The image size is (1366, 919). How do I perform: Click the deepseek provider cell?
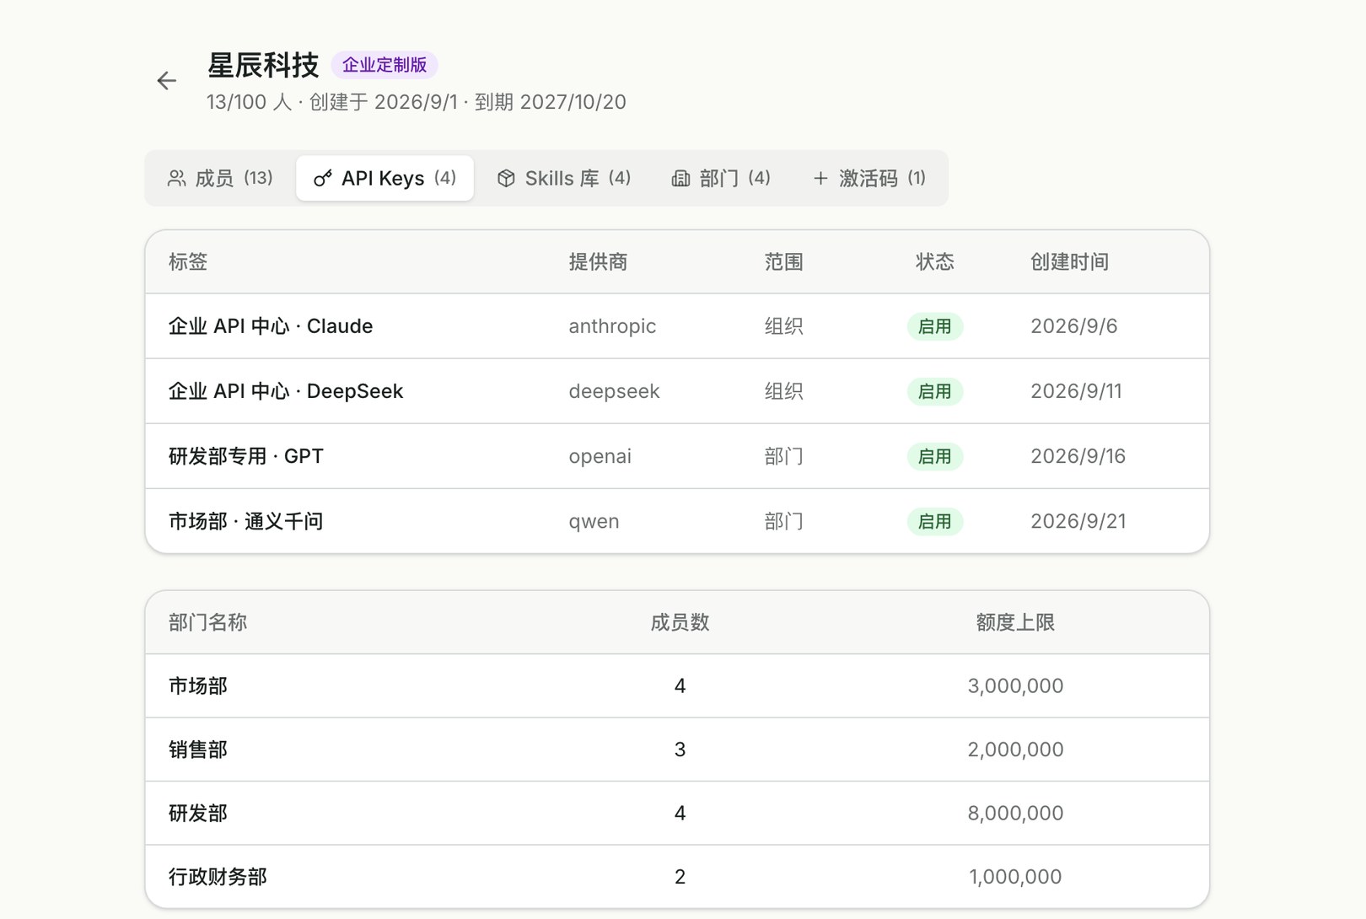(614, 391)
